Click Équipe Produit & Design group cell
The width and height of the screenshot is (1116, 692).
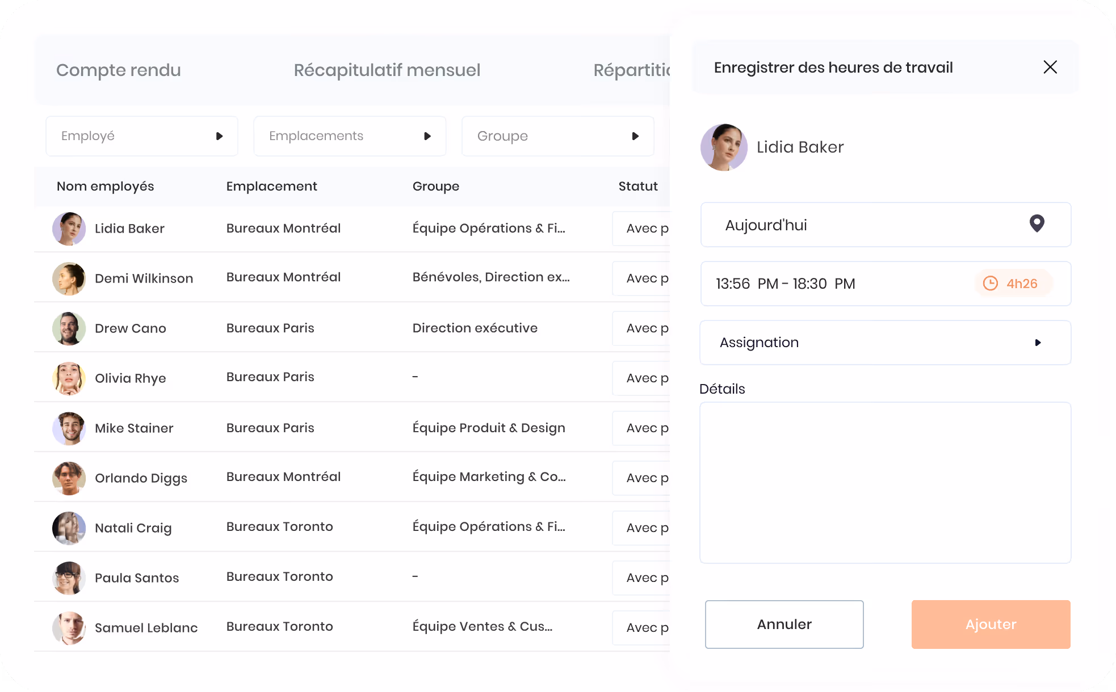[x=489, y=428]
